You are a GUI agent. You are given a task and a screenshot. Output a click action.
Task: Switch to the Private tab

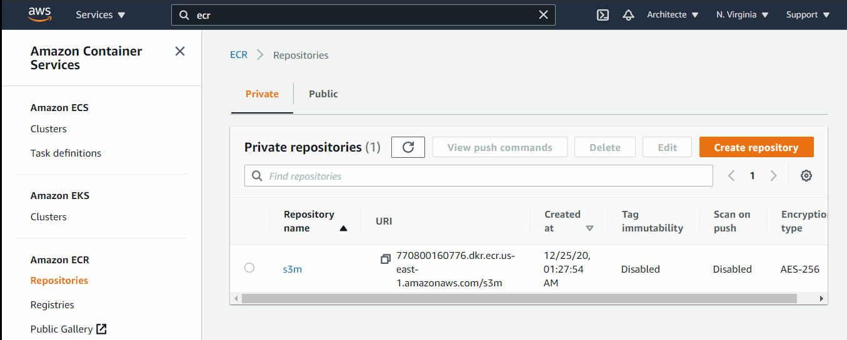262,94
